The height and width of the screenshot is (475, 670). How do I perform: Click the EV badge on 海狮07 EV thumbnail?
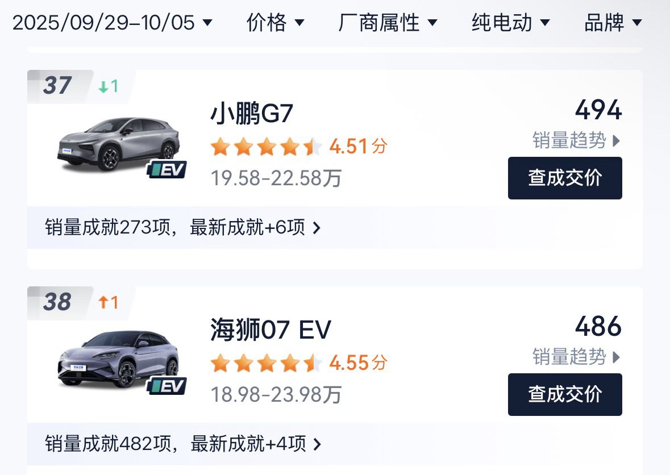pyautogui.click(x=169, y=385)
